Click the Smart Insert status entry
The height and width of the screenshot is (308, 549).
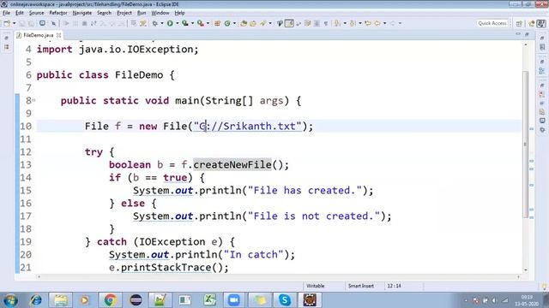point(360,286)
